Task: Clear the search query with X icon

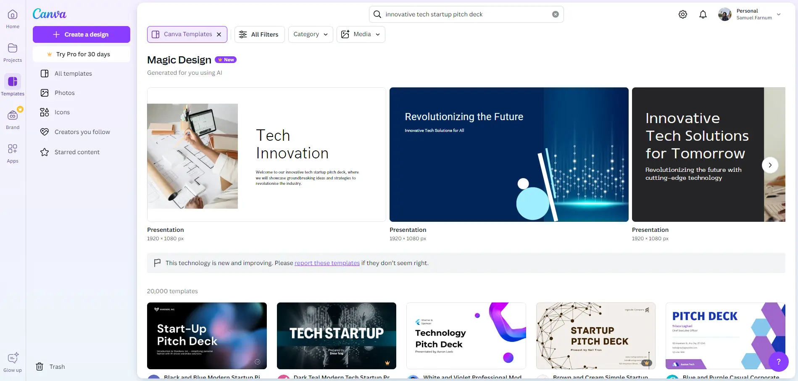Action: pos(556,14)
